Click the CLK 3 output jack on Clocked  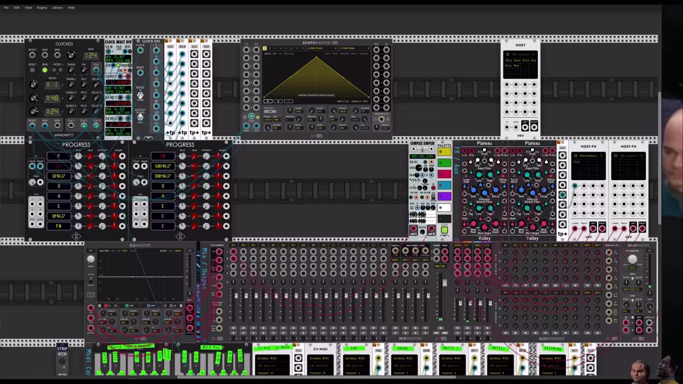tap(96, 126)
